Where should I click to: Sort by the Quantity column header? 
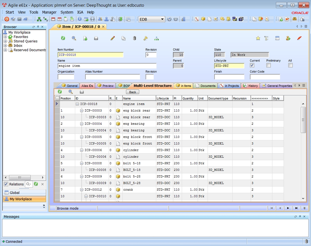pos(190,98)
